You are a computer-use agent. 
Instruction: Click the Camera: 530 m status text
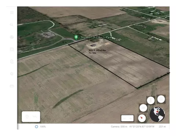pos(119,126)
